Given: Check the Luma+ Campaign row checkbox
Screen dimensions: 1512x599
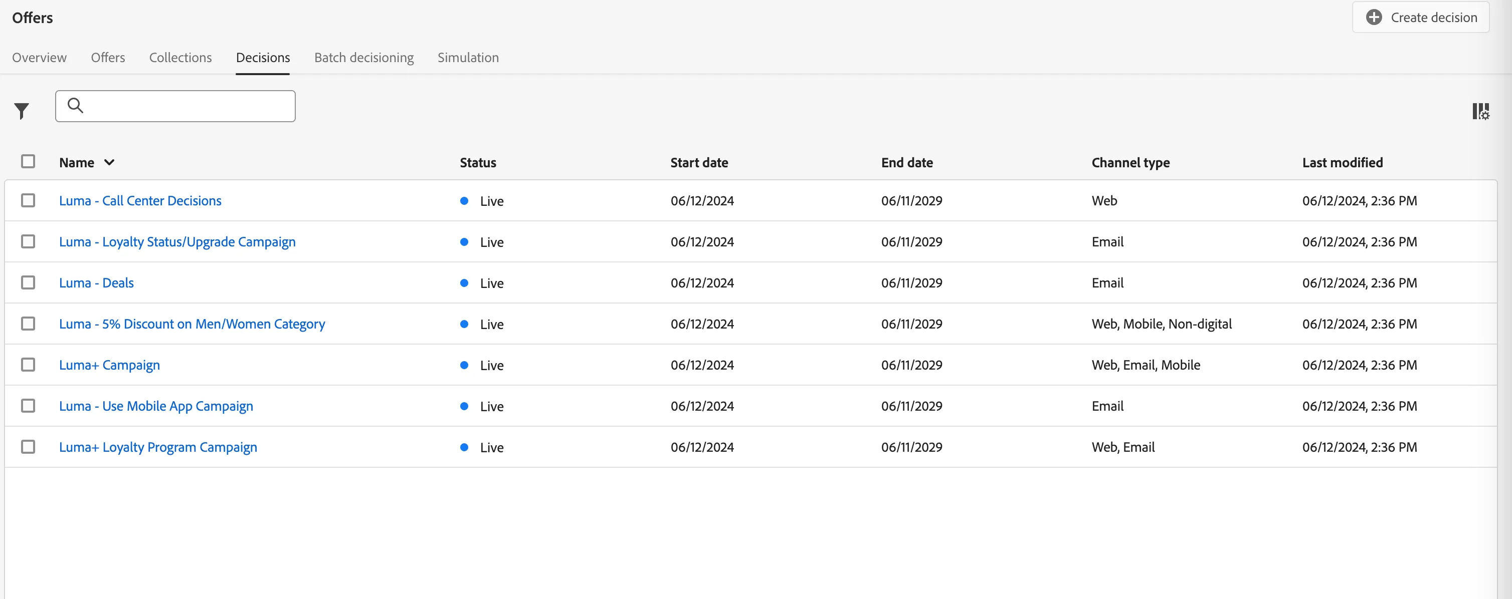Looking at the screenshot, I should (x=28, y=365).
